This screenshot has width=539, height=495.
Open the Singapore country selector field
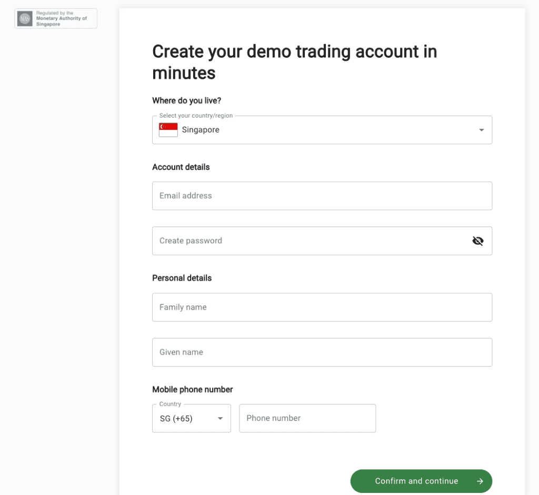coord(322,130)
